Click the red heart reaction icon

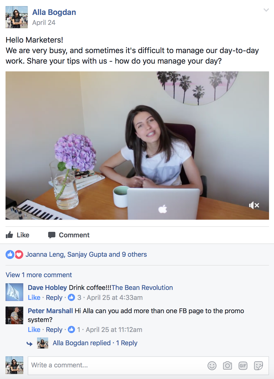click(x=19, y=255)
